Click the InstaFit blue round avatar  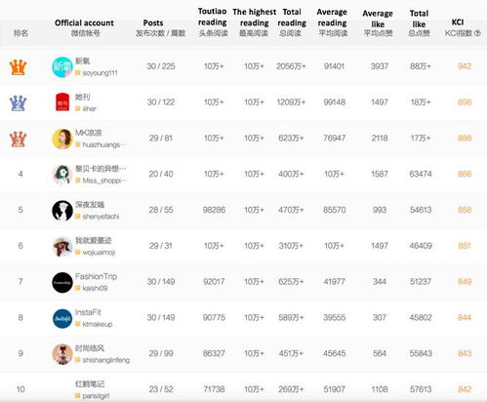click(62, 318)
